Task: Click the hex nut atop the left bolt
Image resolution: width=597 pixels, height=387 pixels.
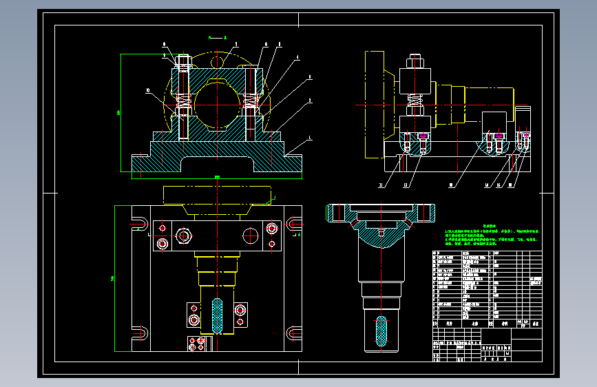Action: (183, 61)
